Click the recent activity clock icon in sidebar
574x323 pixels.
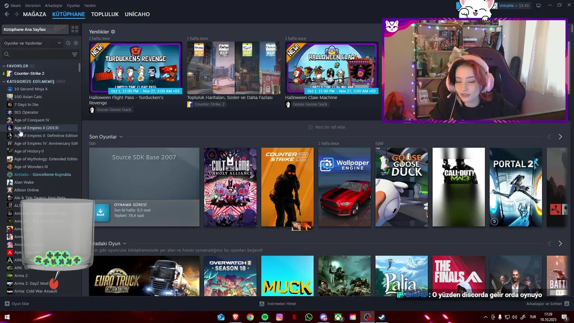[68, 43]
